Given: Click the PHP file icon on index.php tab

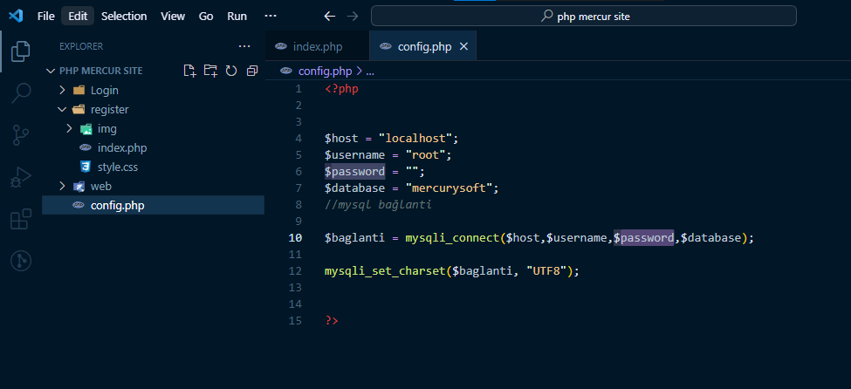Looking at the screenshot, I should pyautogui.click(x=281, y=46).
